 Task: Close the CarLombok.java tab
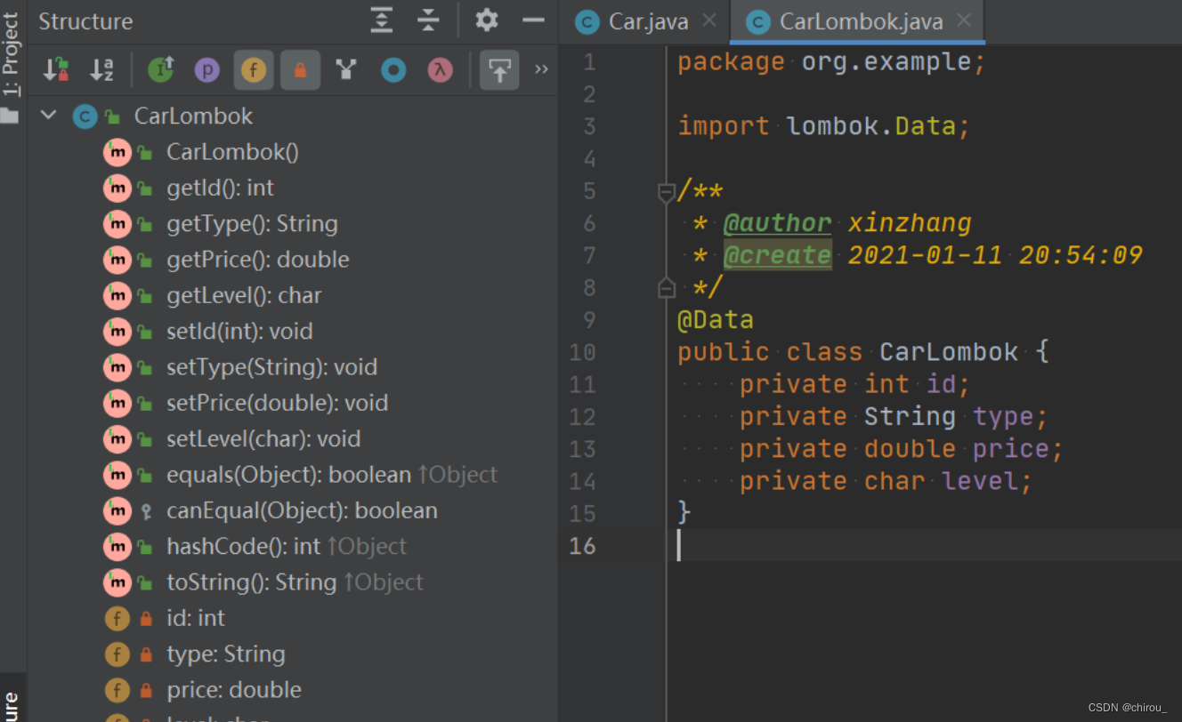click(964, 20)
